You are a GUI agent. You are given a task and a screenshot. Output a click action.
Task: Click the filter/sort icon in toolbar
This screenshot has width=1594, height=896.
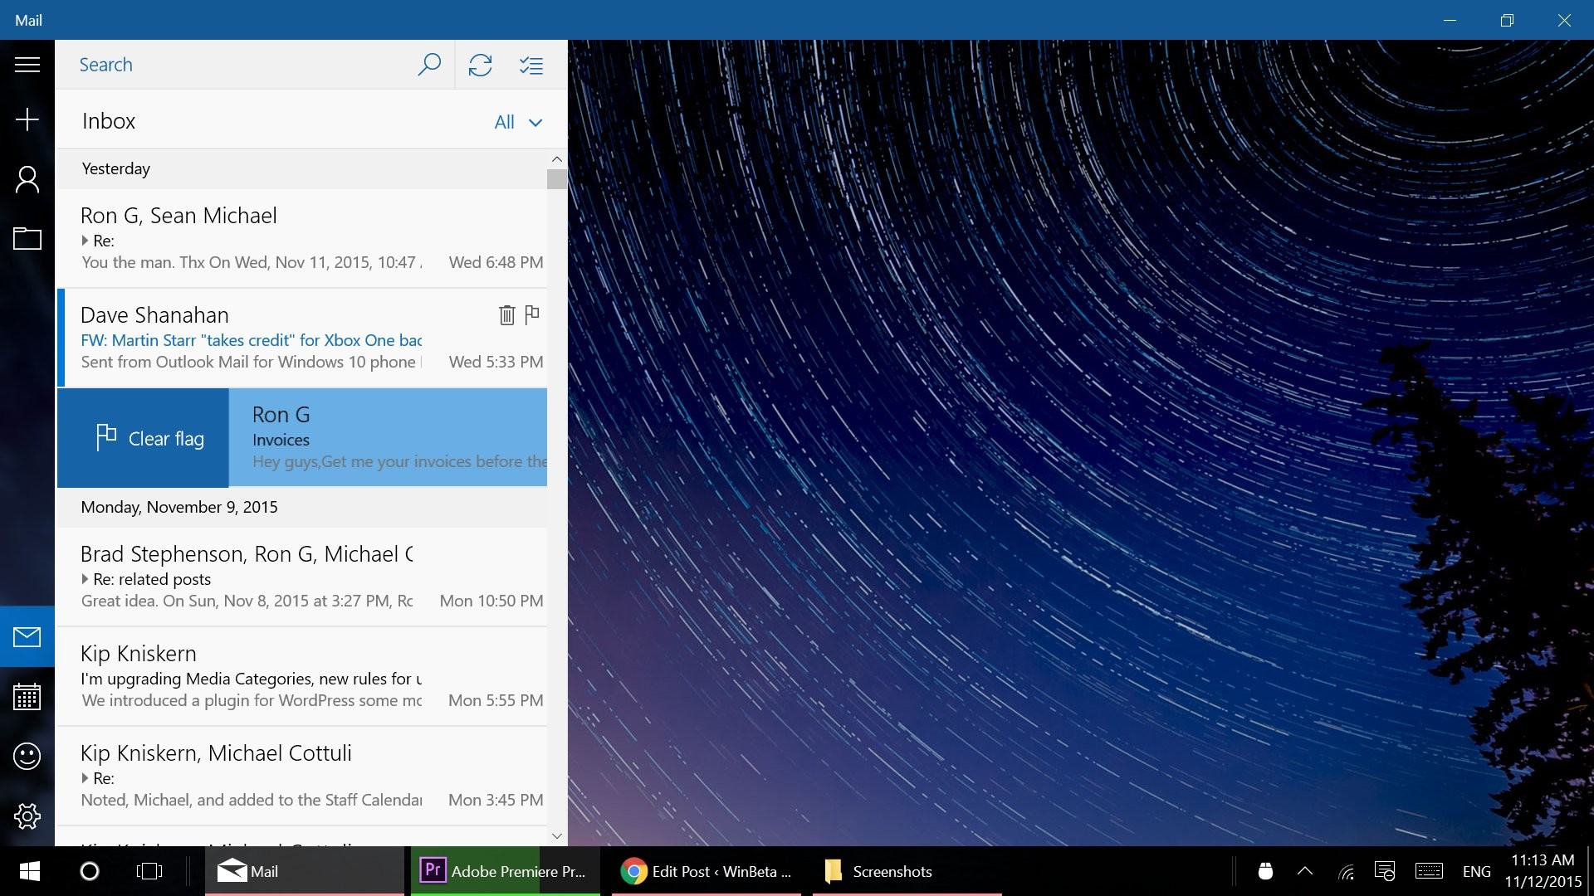point(531,63)
